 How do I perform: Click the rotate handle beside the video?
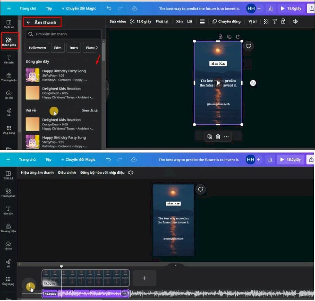pos(253,83)
